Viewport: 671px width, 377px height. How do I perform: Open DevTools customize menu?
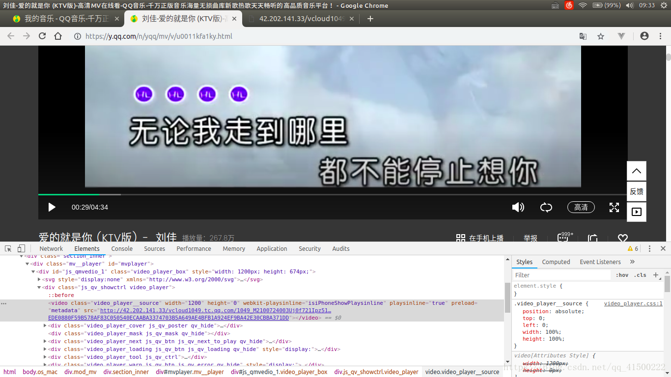pyautogui.click(x=649, y=248)
